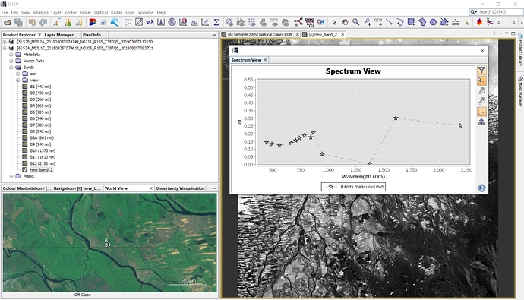Screen dimensions: 524x300
Task: Click the Undo arrow in the toolbar
Action: click(32, 22)
